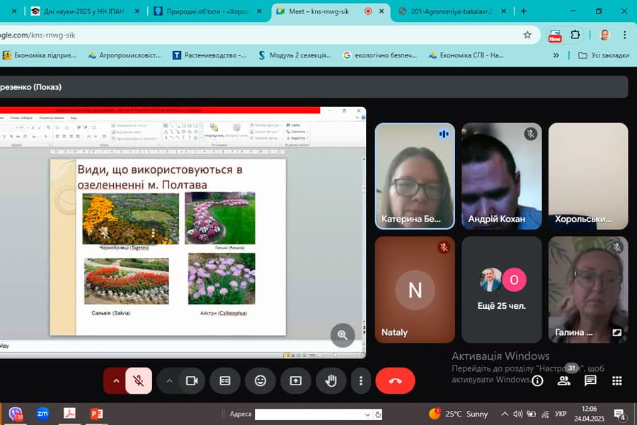637x425 pixels.
Task: Click the present screen icon
Action: click(x=295, y=380)
